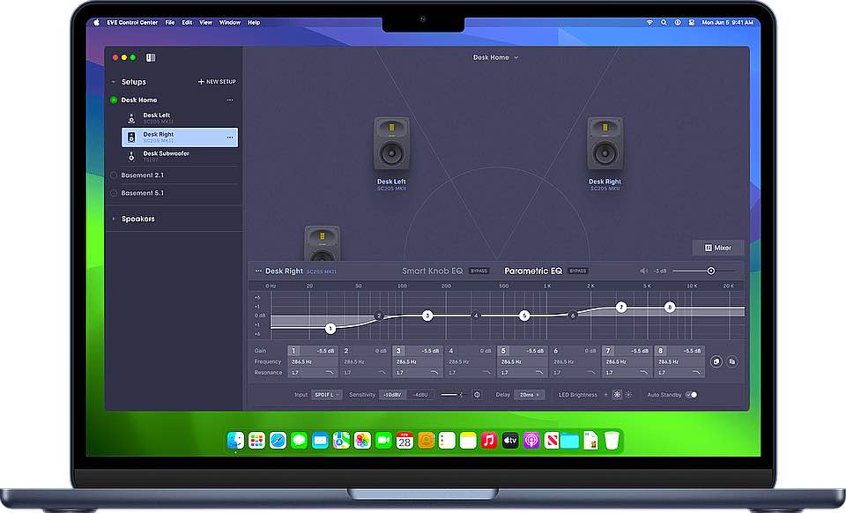Open the Edit menu
The image size is (846, 513).
pos(187,23)
